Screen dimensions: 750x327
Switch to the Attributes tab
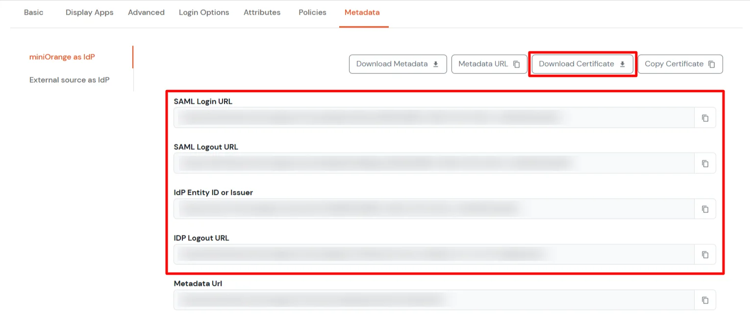click(x=262, y=12)
